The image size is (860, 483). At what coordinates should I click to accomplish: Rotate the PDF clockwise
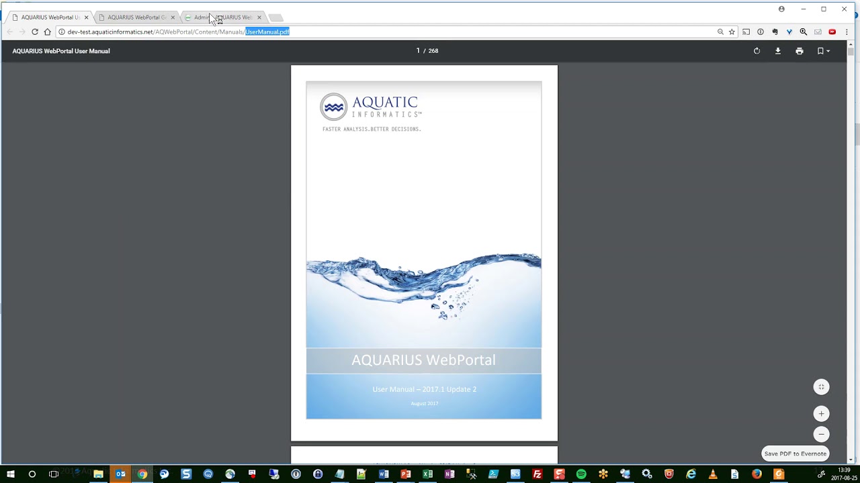pos(757,51)
